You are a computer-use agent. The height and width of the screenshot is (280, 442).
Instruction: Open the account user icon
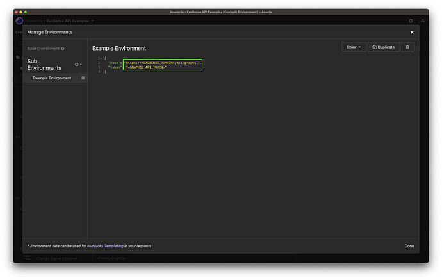pos(423,21)
